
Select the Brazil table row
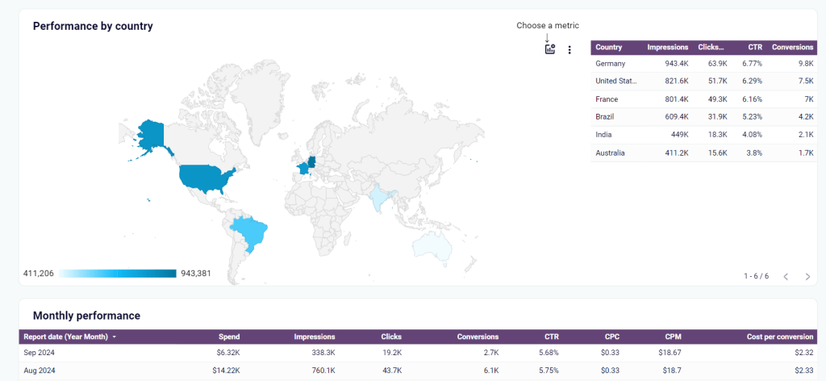[x=703, y=117]
